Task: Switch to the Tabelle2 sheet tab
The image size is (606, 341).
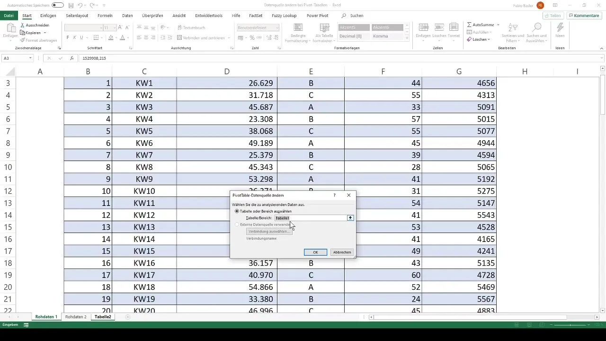Action: click(103, 316)
